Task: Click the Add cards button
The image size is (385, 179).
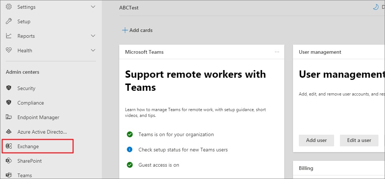Action: pyautogui.click(x=137, y=30)
